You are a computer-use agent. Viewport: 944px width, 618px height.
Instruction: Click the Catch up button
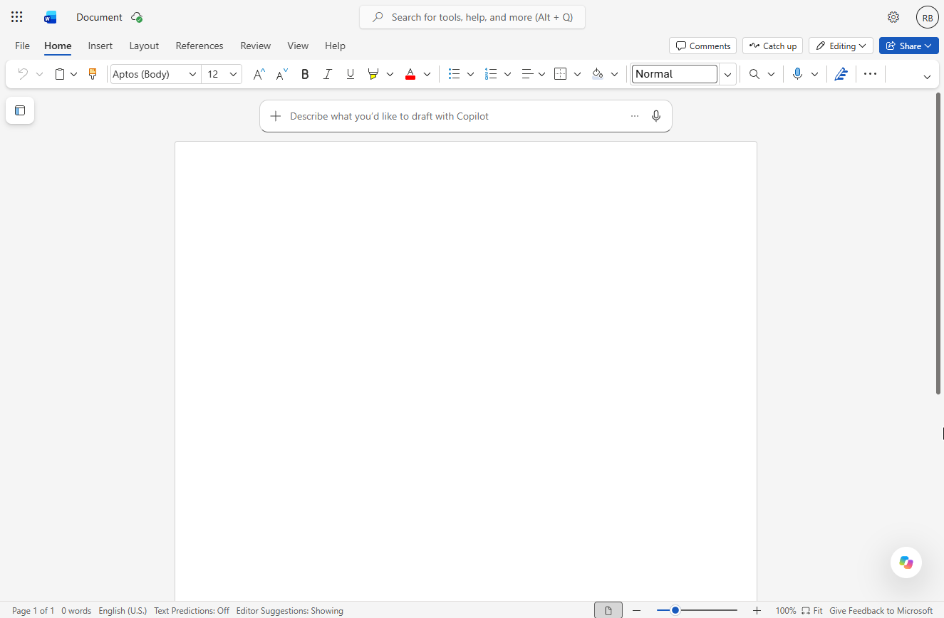[x=772, y=46]
